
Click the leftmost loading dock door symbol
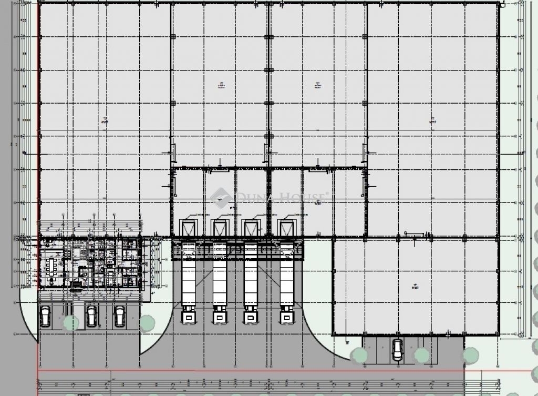tap(188, 228)
